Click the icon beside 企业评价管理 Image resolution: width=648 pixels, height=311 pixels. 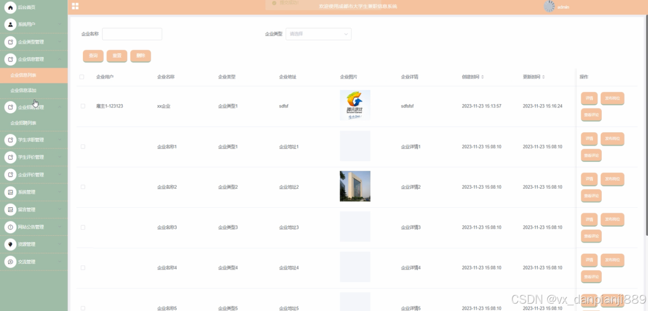10,175
